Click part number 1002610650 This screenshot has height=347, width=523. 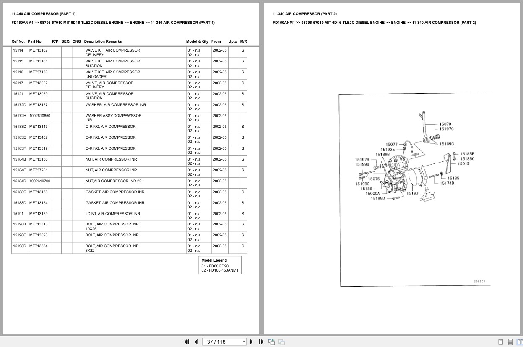coord(40,116)
